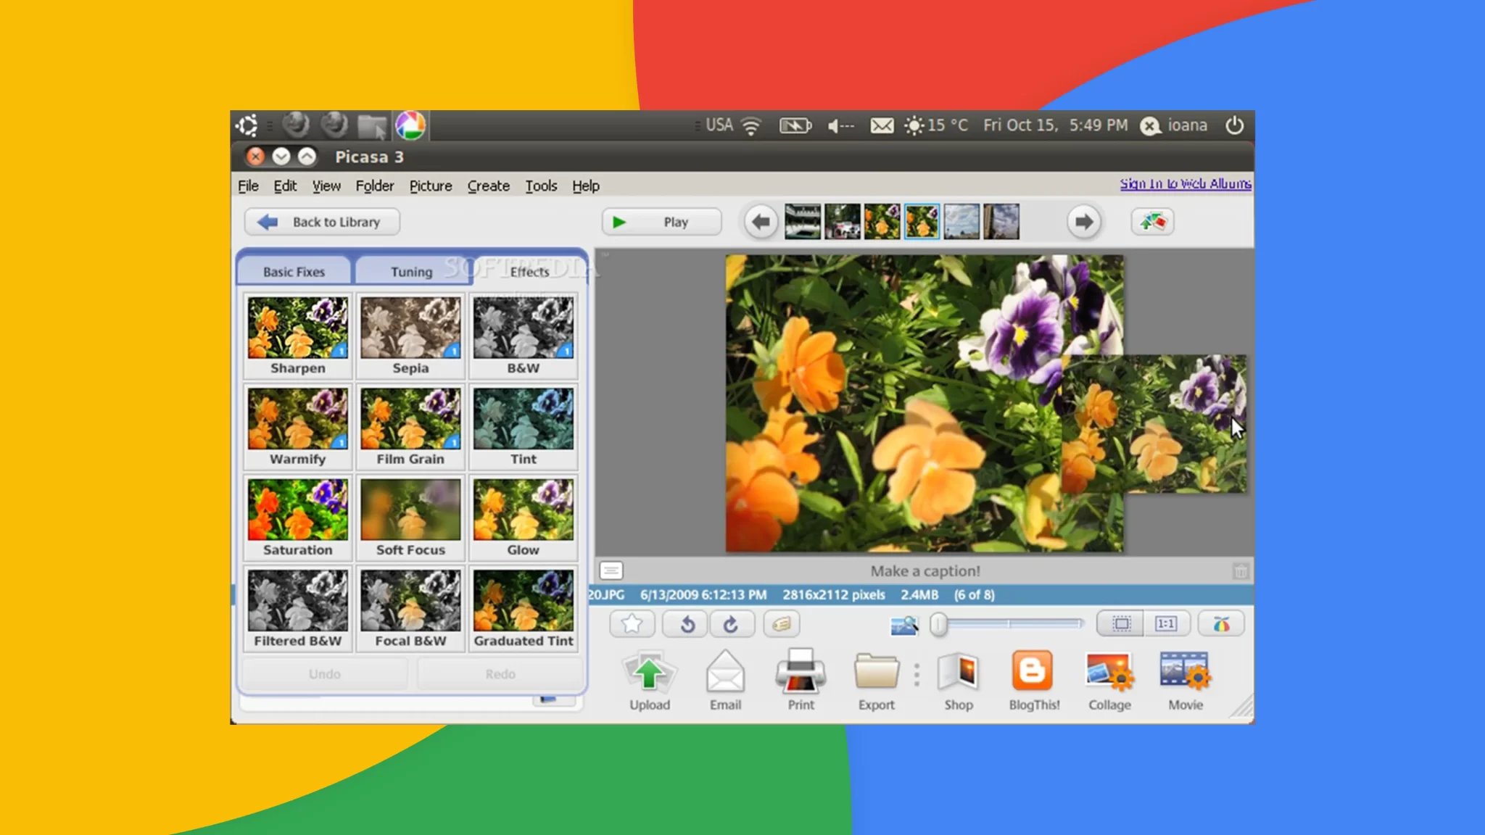Click the BlogThis! icon
This screenshot has width=1485, height=835.
point(1034,680)
